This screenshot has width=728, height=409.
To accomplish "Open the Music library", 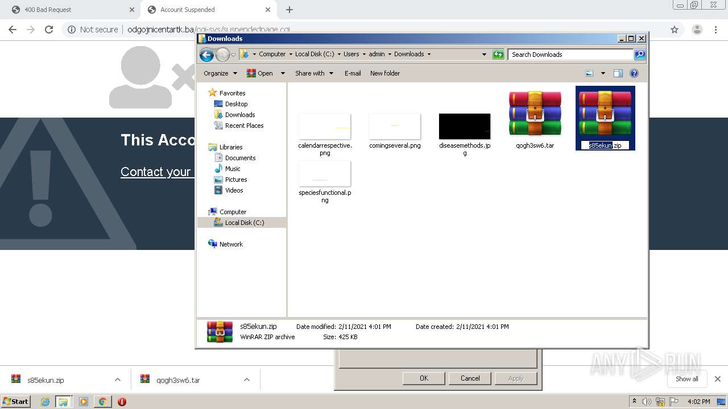I will click(x=233, y=169).
